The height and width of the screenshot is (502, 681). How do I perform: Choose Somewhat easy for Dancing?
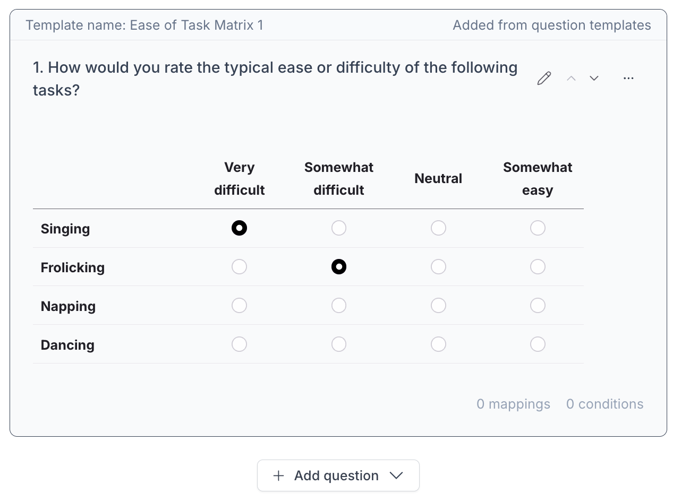(x=538, y=344)
